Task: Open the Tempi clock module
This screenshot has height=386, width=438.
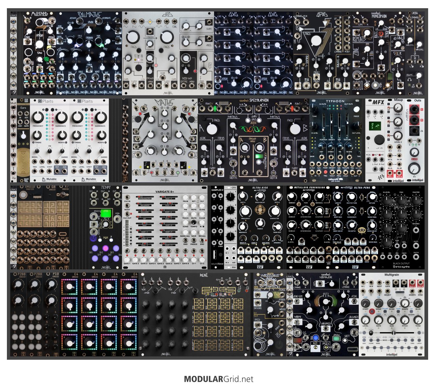Action: (x=106, y=227)
